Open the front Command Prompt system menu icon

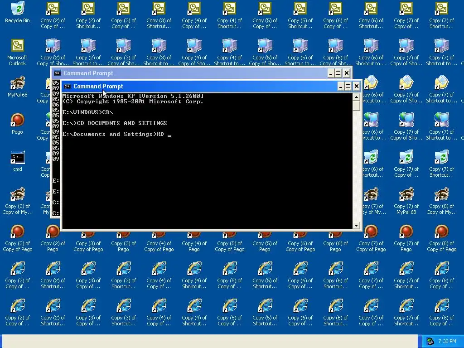point(67,87)
